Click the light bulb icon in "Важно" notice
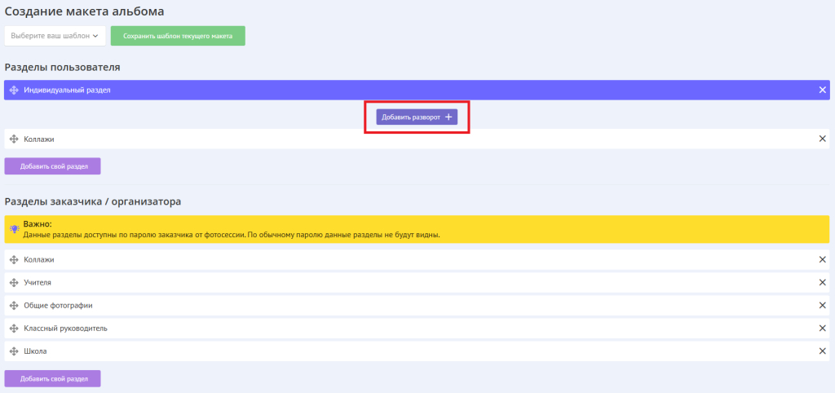Viewport: 835px width, 393px height. 14,229
